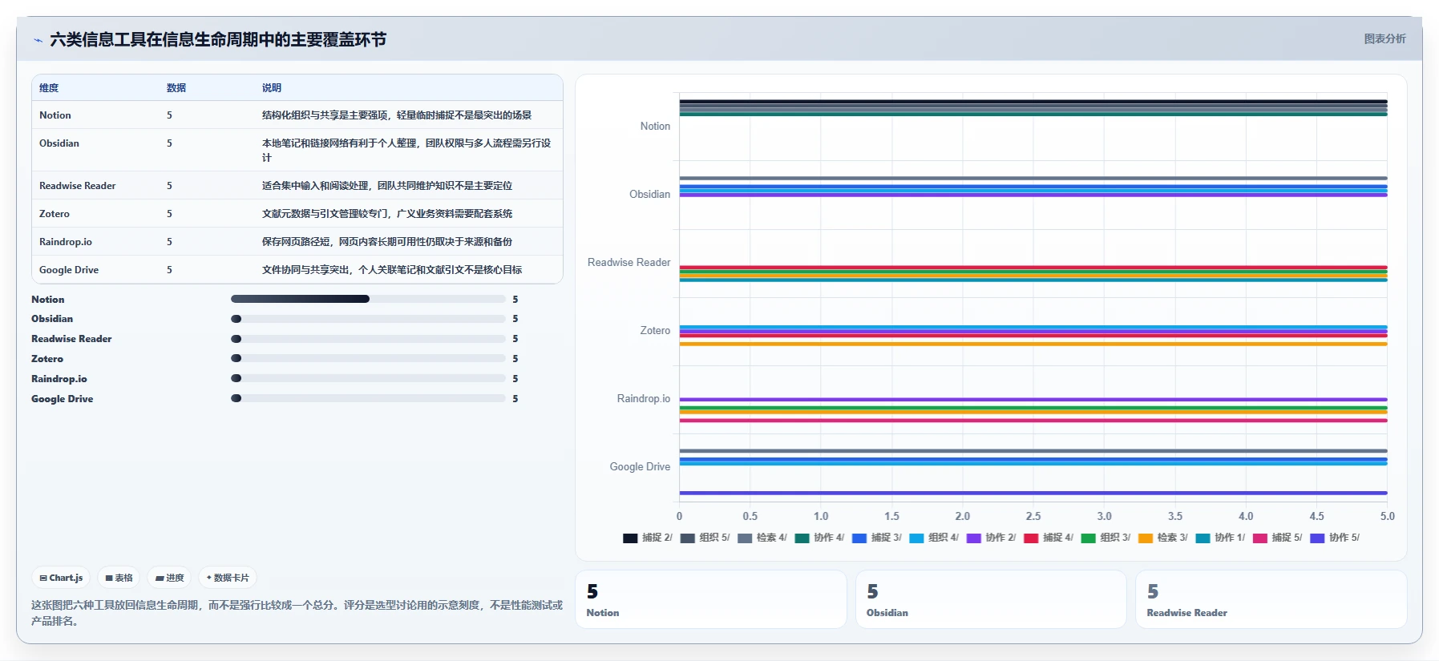The width and height of the screenshot is (1439, 661).
Task: Click the Google Drive progress bar
Action: 368,398
